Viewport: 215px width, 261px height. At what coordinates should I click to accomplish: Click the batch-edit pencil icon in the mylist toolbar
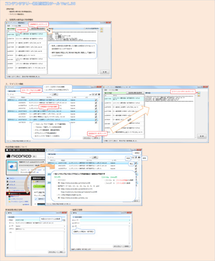[x=96, y=94]
